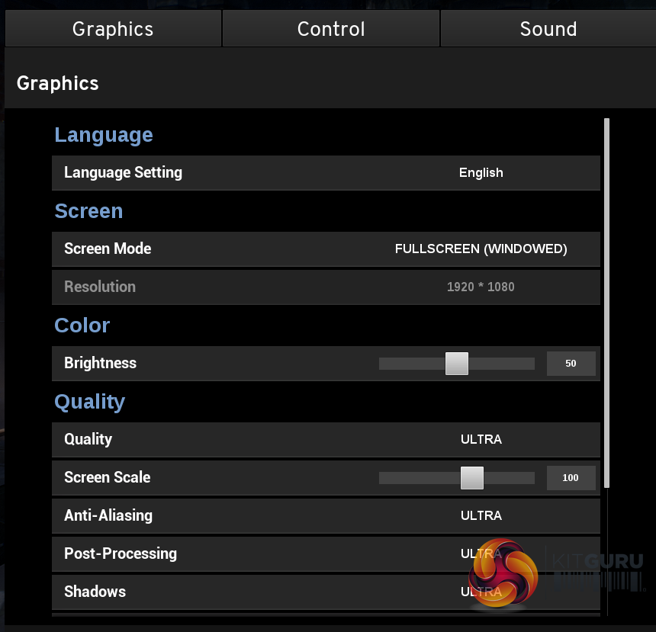Change Screen Mode from Fullscreen (Windowed)
The width and height of the screenshot is (656, 632).
(481, 249)
